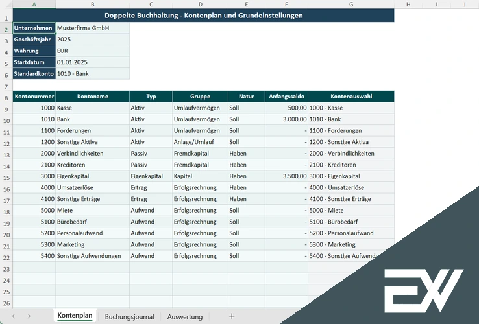This screenshot has height=324, width=479.
Task: Click the Typ header cell
Action: point(151,97)
